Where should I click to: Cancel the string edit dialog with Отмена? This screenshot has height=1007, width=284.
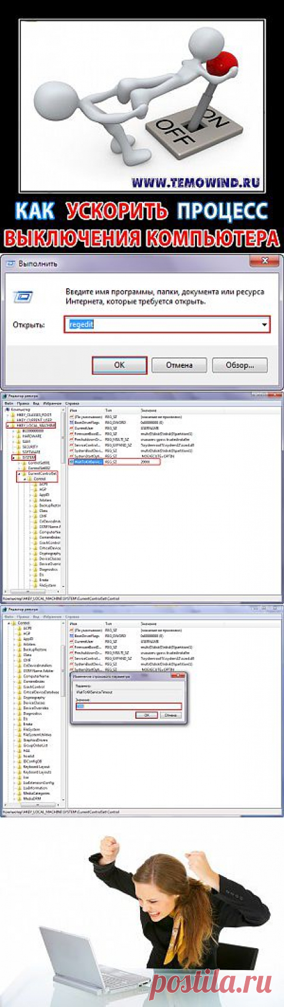[170, 714]
